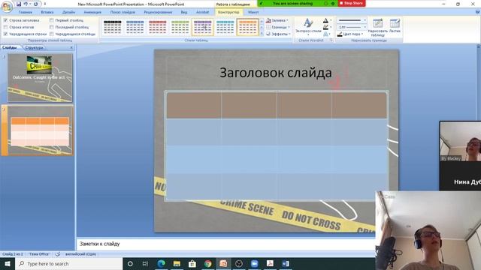
Task: Open the WordArt text fill dropdown arrow
Action: coord(331,20)
